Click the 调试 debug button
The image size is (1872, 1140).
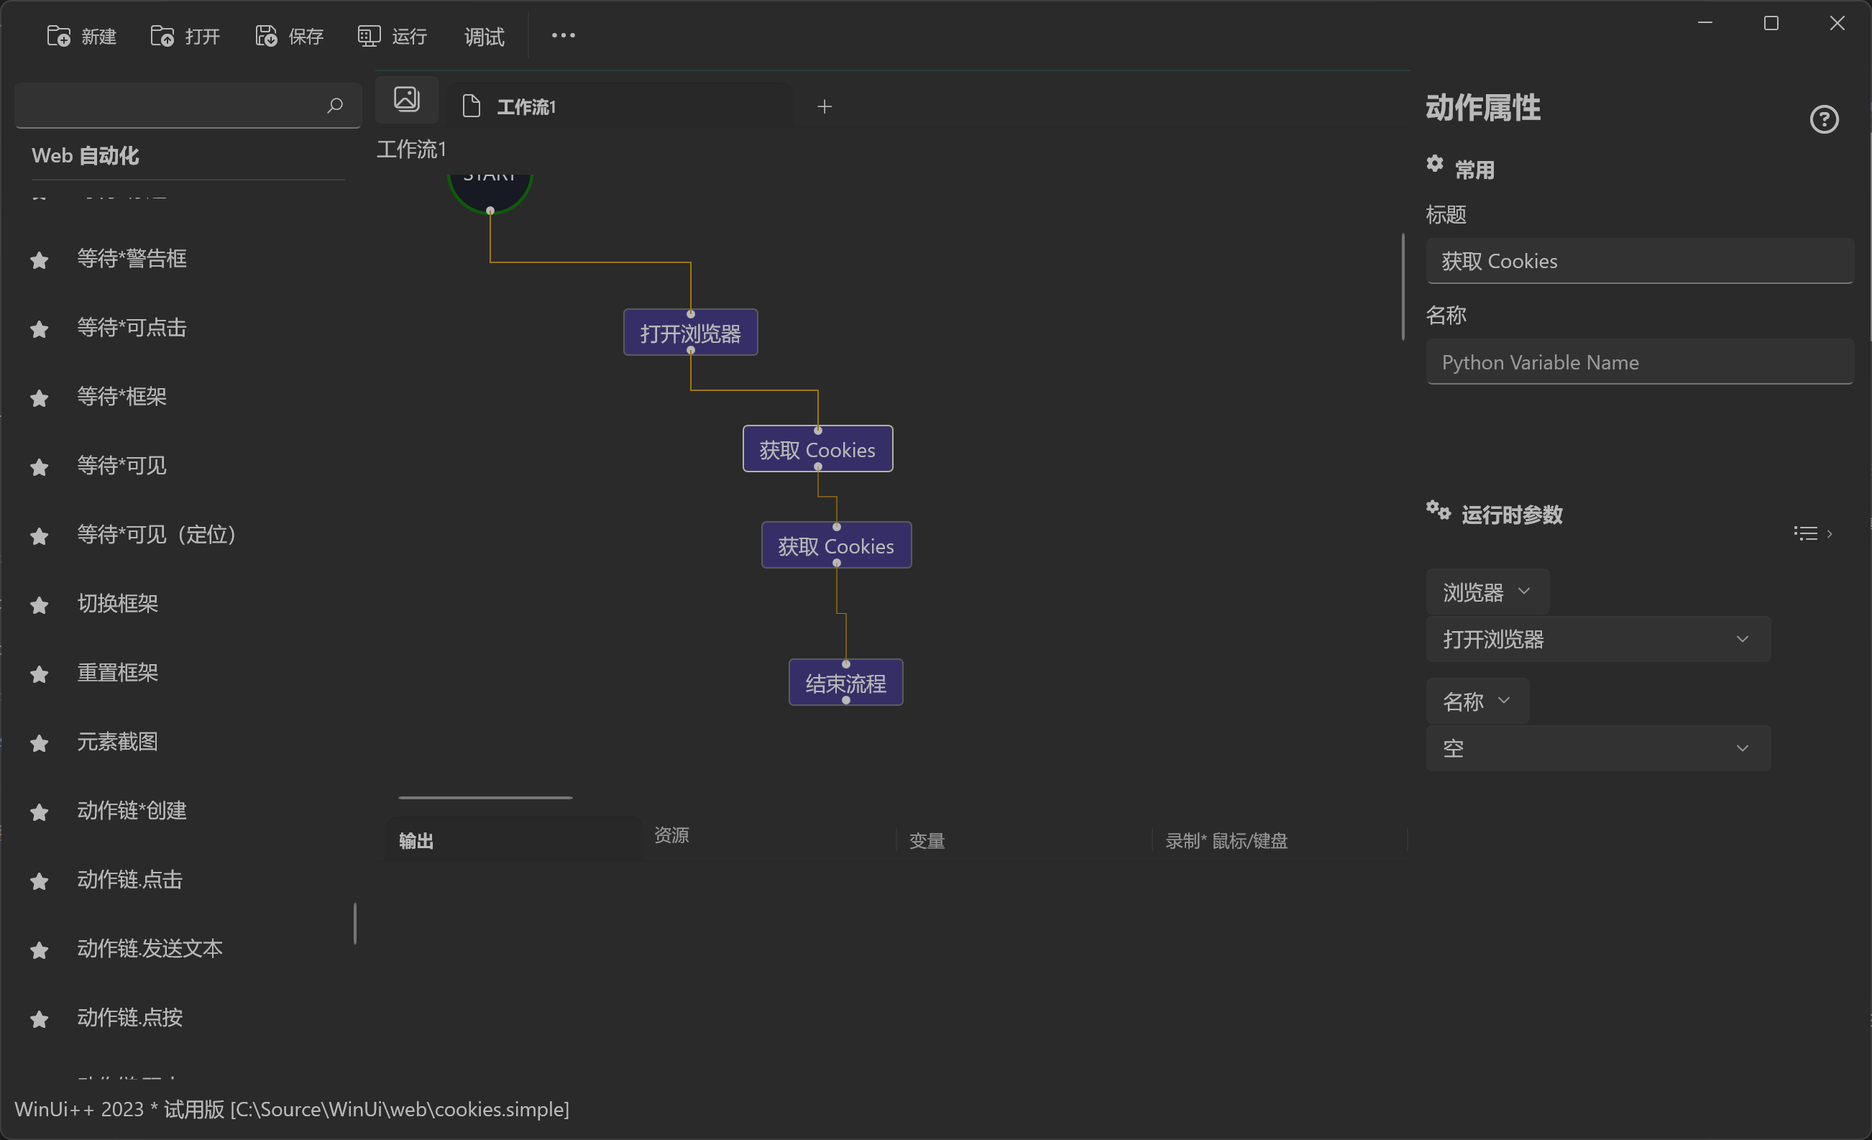tap(484, 37)
